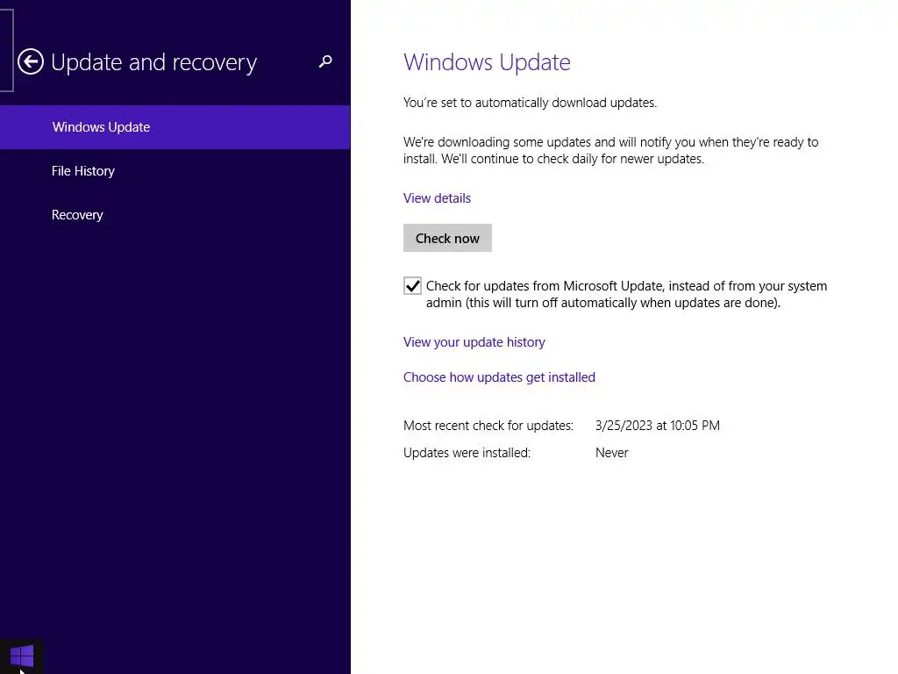Click the Updates were installed label
The width and height of the screenshot is (898, 674).
click(x=467, y=453)
